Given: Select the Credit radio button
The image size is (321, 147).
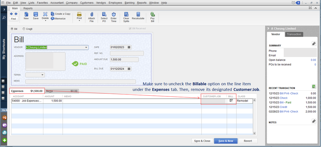Looking at the screenshot, I should [24, 29].
